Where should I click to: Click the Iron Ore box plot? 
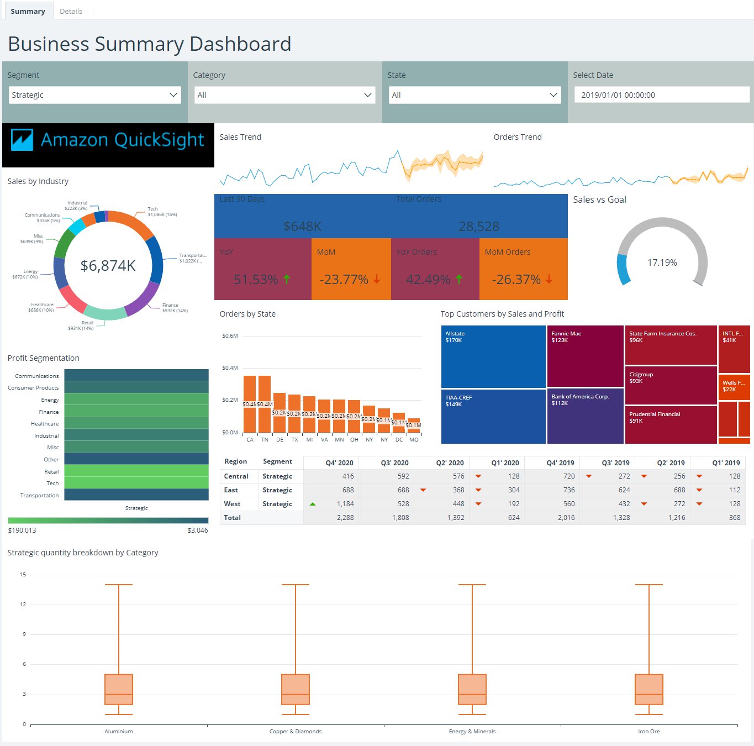(x=649, y=688)
